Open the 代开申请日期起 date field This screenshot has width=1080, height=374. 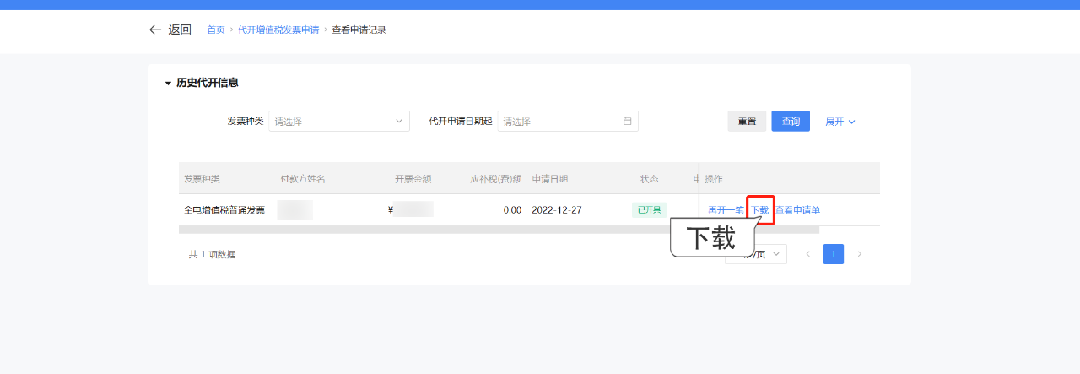[568, 122]
